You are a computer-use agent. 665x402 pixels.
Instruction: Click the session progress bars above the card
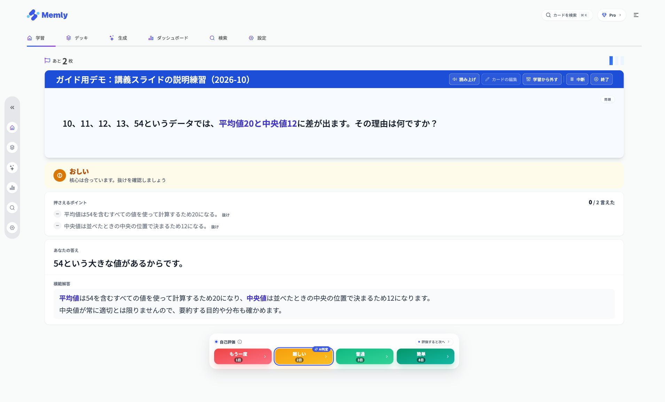(616, 61)
